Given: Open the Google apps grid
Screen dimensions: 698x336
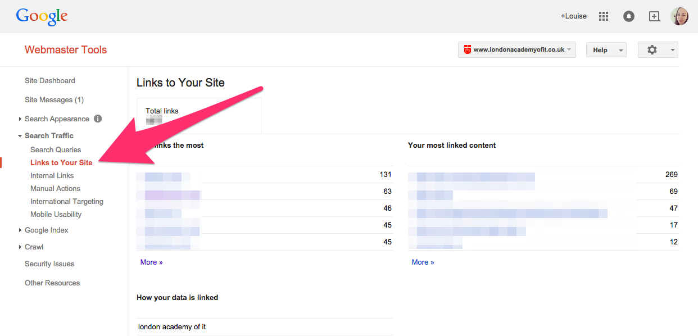Looking at the screenshot, I should pos(603,16).
